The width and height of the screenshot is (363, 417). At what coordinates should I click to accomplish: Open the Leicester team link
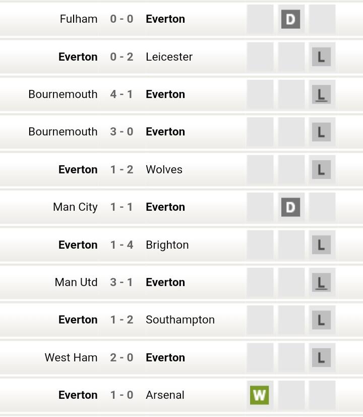(x=169, y=57)
